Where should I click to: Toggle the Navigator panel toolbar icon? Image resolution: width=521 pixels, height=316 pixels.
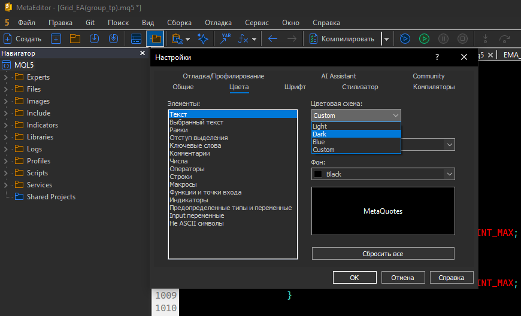155,39
